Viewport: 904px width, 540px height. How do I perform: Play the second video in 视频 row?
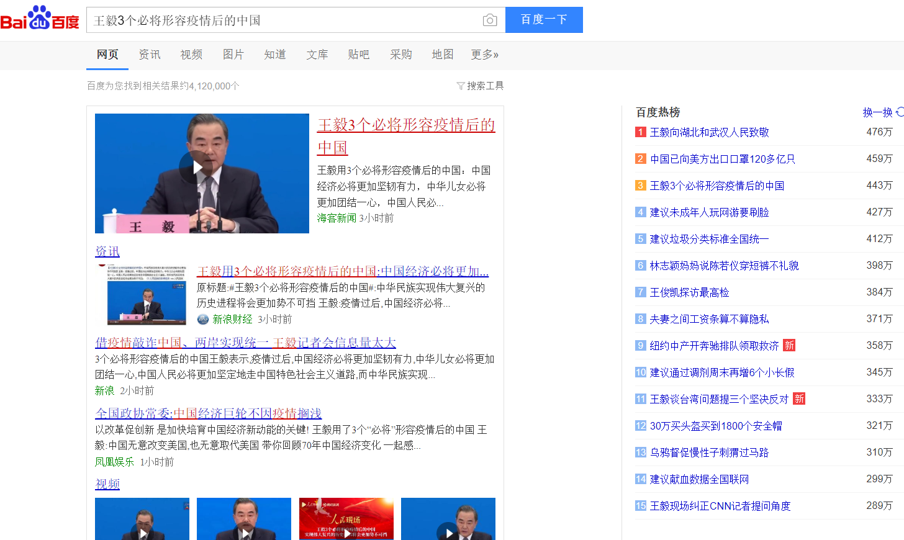click(x=244, y=519)
